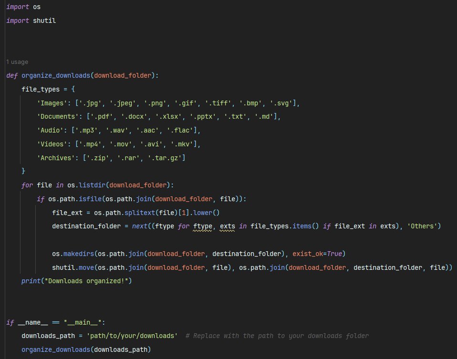Click the '.mkv' string in Videos list
Image resolution: width=457 pixels, height=359 pixels.
click(182, 144)
